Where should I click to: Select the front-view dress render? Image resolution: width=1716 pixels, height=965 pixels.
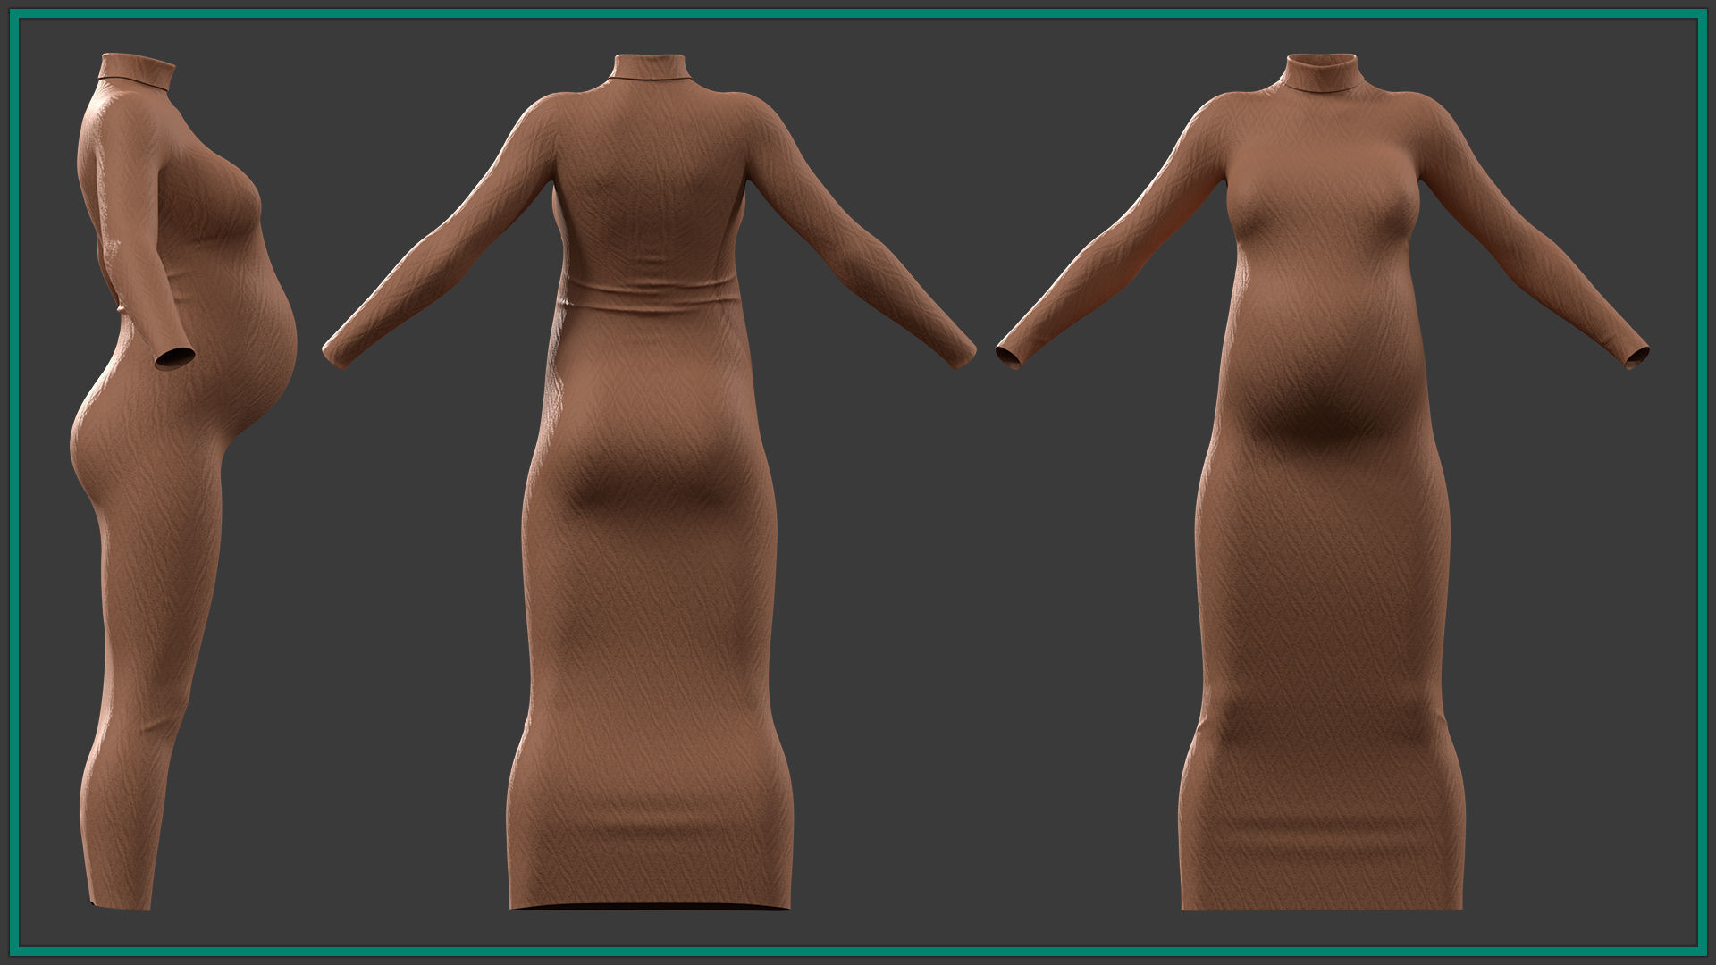1323,482
